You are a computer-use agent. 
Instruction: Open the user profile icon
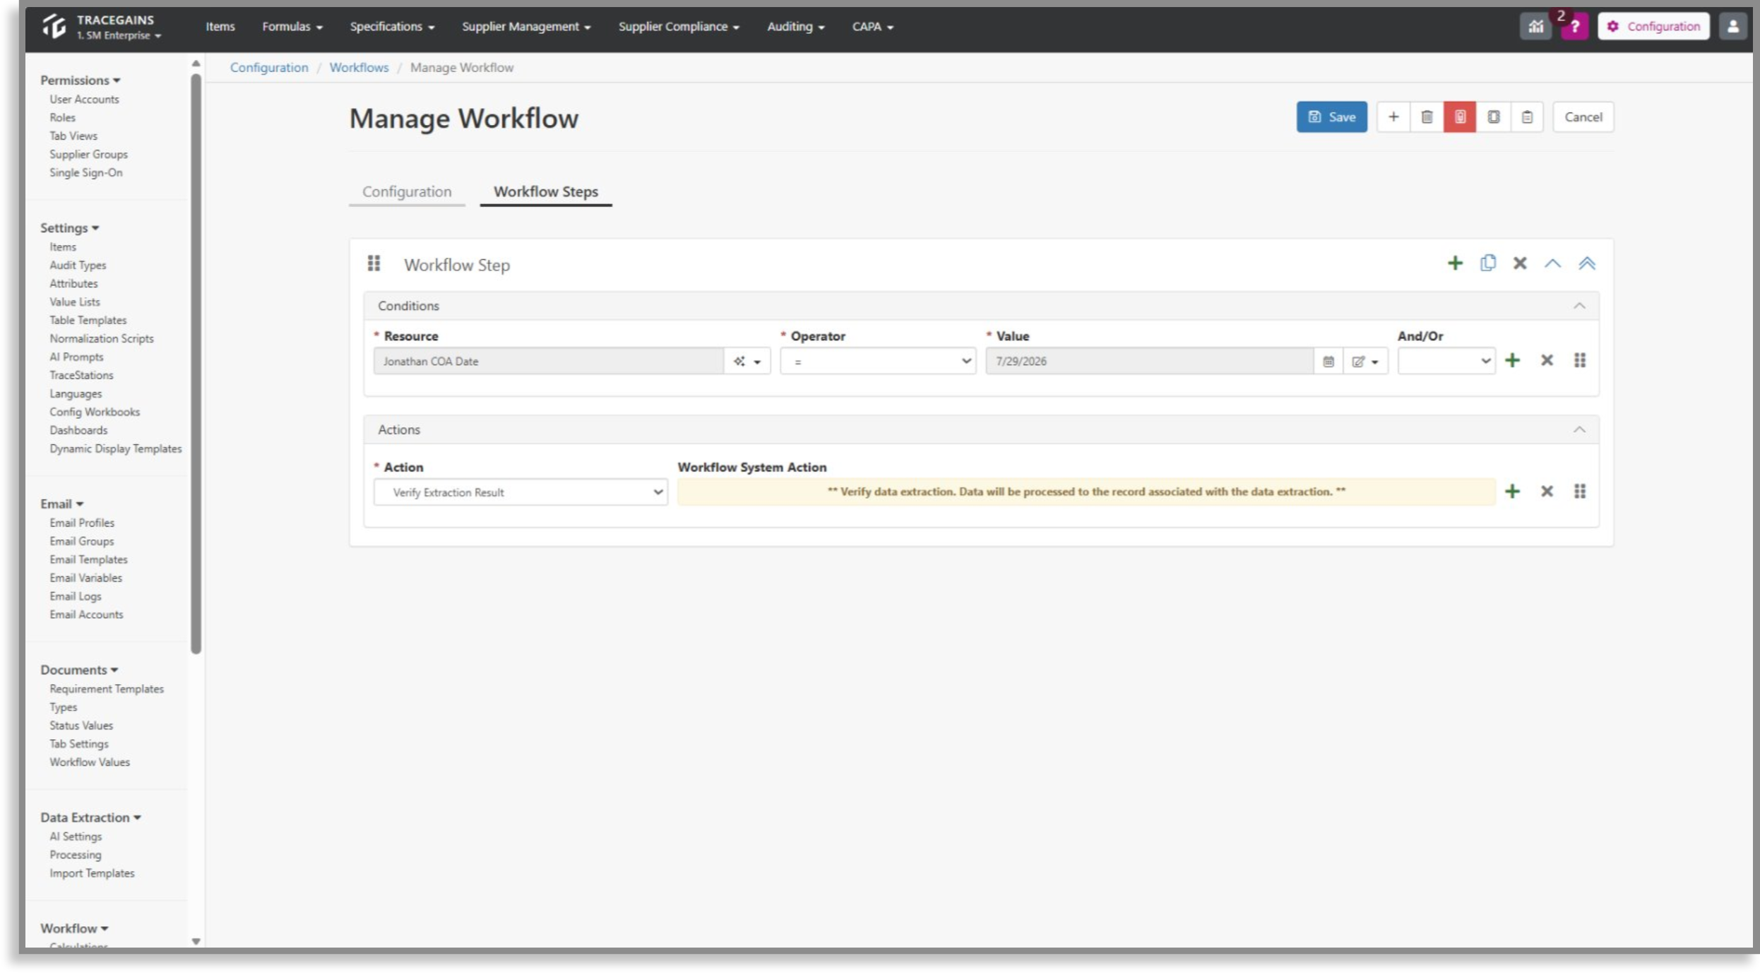(1732, 26)
